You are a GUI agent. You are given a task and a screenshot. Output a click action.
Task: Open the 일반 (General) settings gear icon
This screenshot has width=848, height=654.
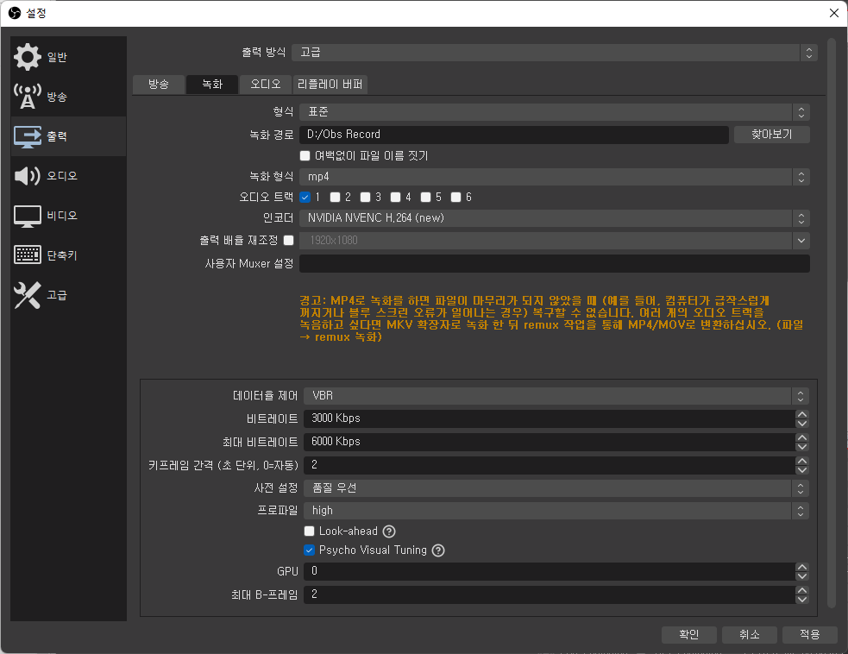click(27, 57)
